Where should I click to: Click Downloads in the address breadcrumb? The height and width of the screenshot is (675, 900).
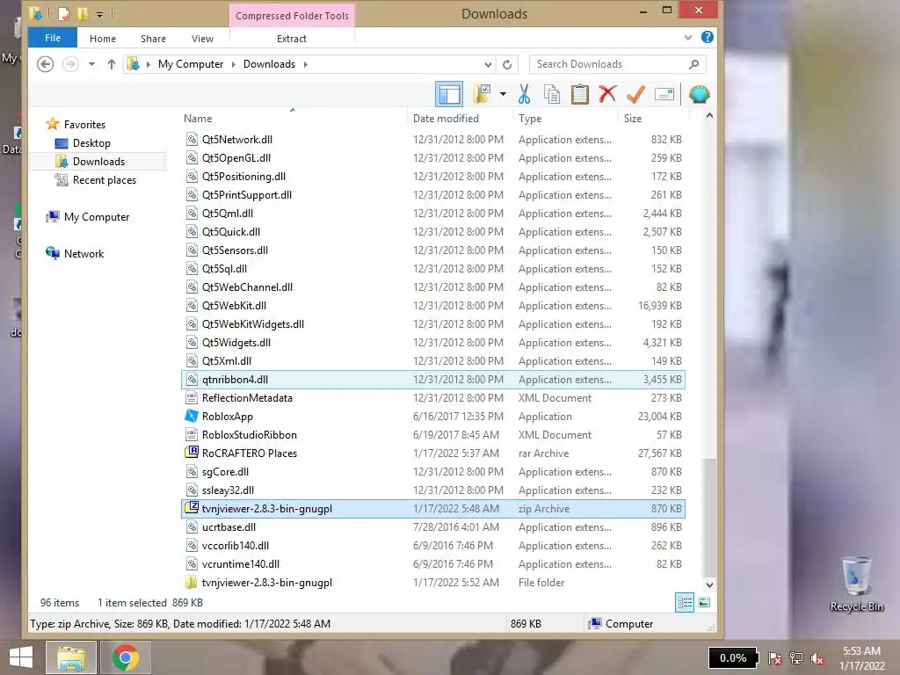click(x=269, y=63)
